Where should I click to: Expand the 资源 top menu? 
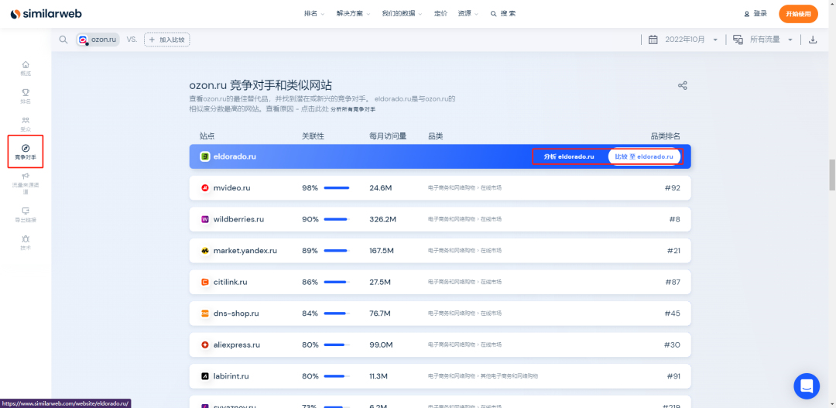coord(468,13)
